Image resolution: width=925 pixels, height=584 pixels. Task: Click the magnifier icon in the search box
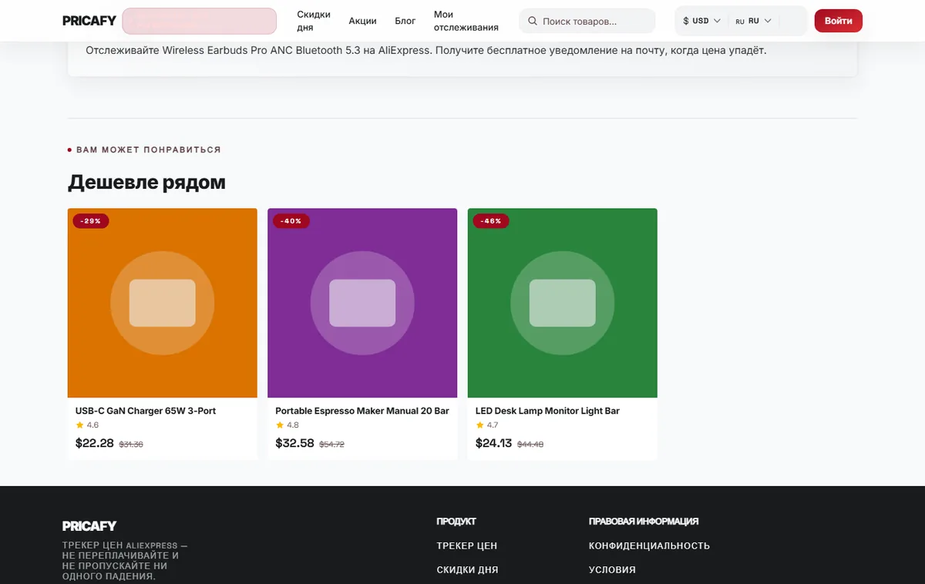click(533, 21)
